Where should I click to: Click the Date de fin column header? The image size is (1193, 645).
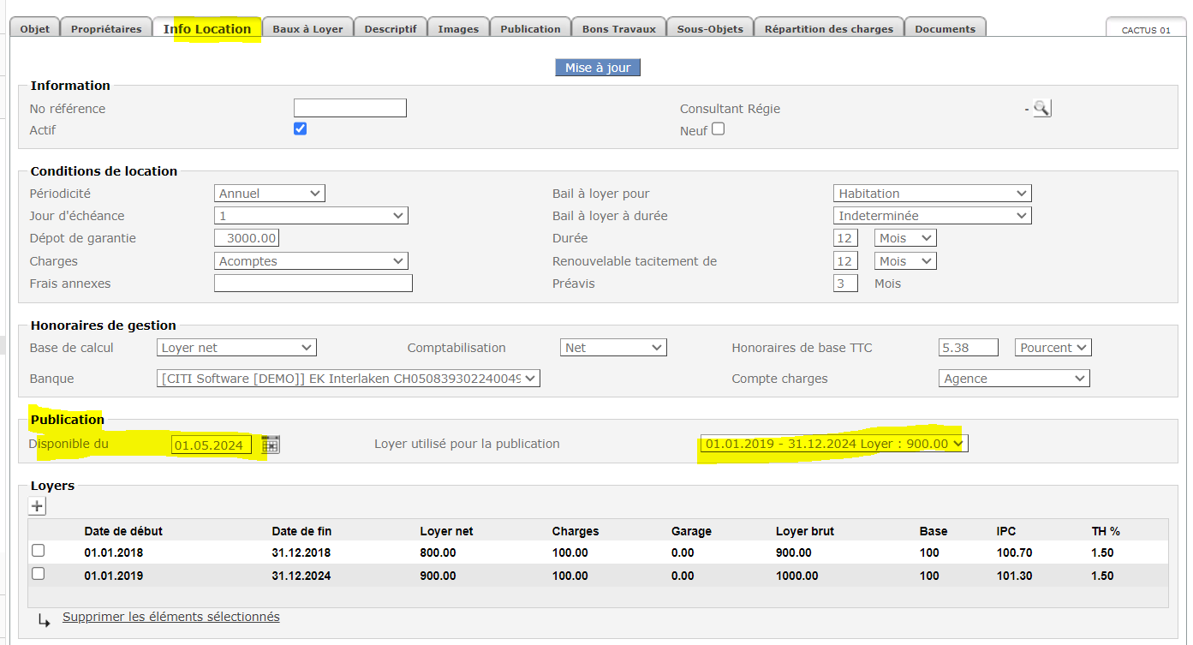tap(301, 531)
